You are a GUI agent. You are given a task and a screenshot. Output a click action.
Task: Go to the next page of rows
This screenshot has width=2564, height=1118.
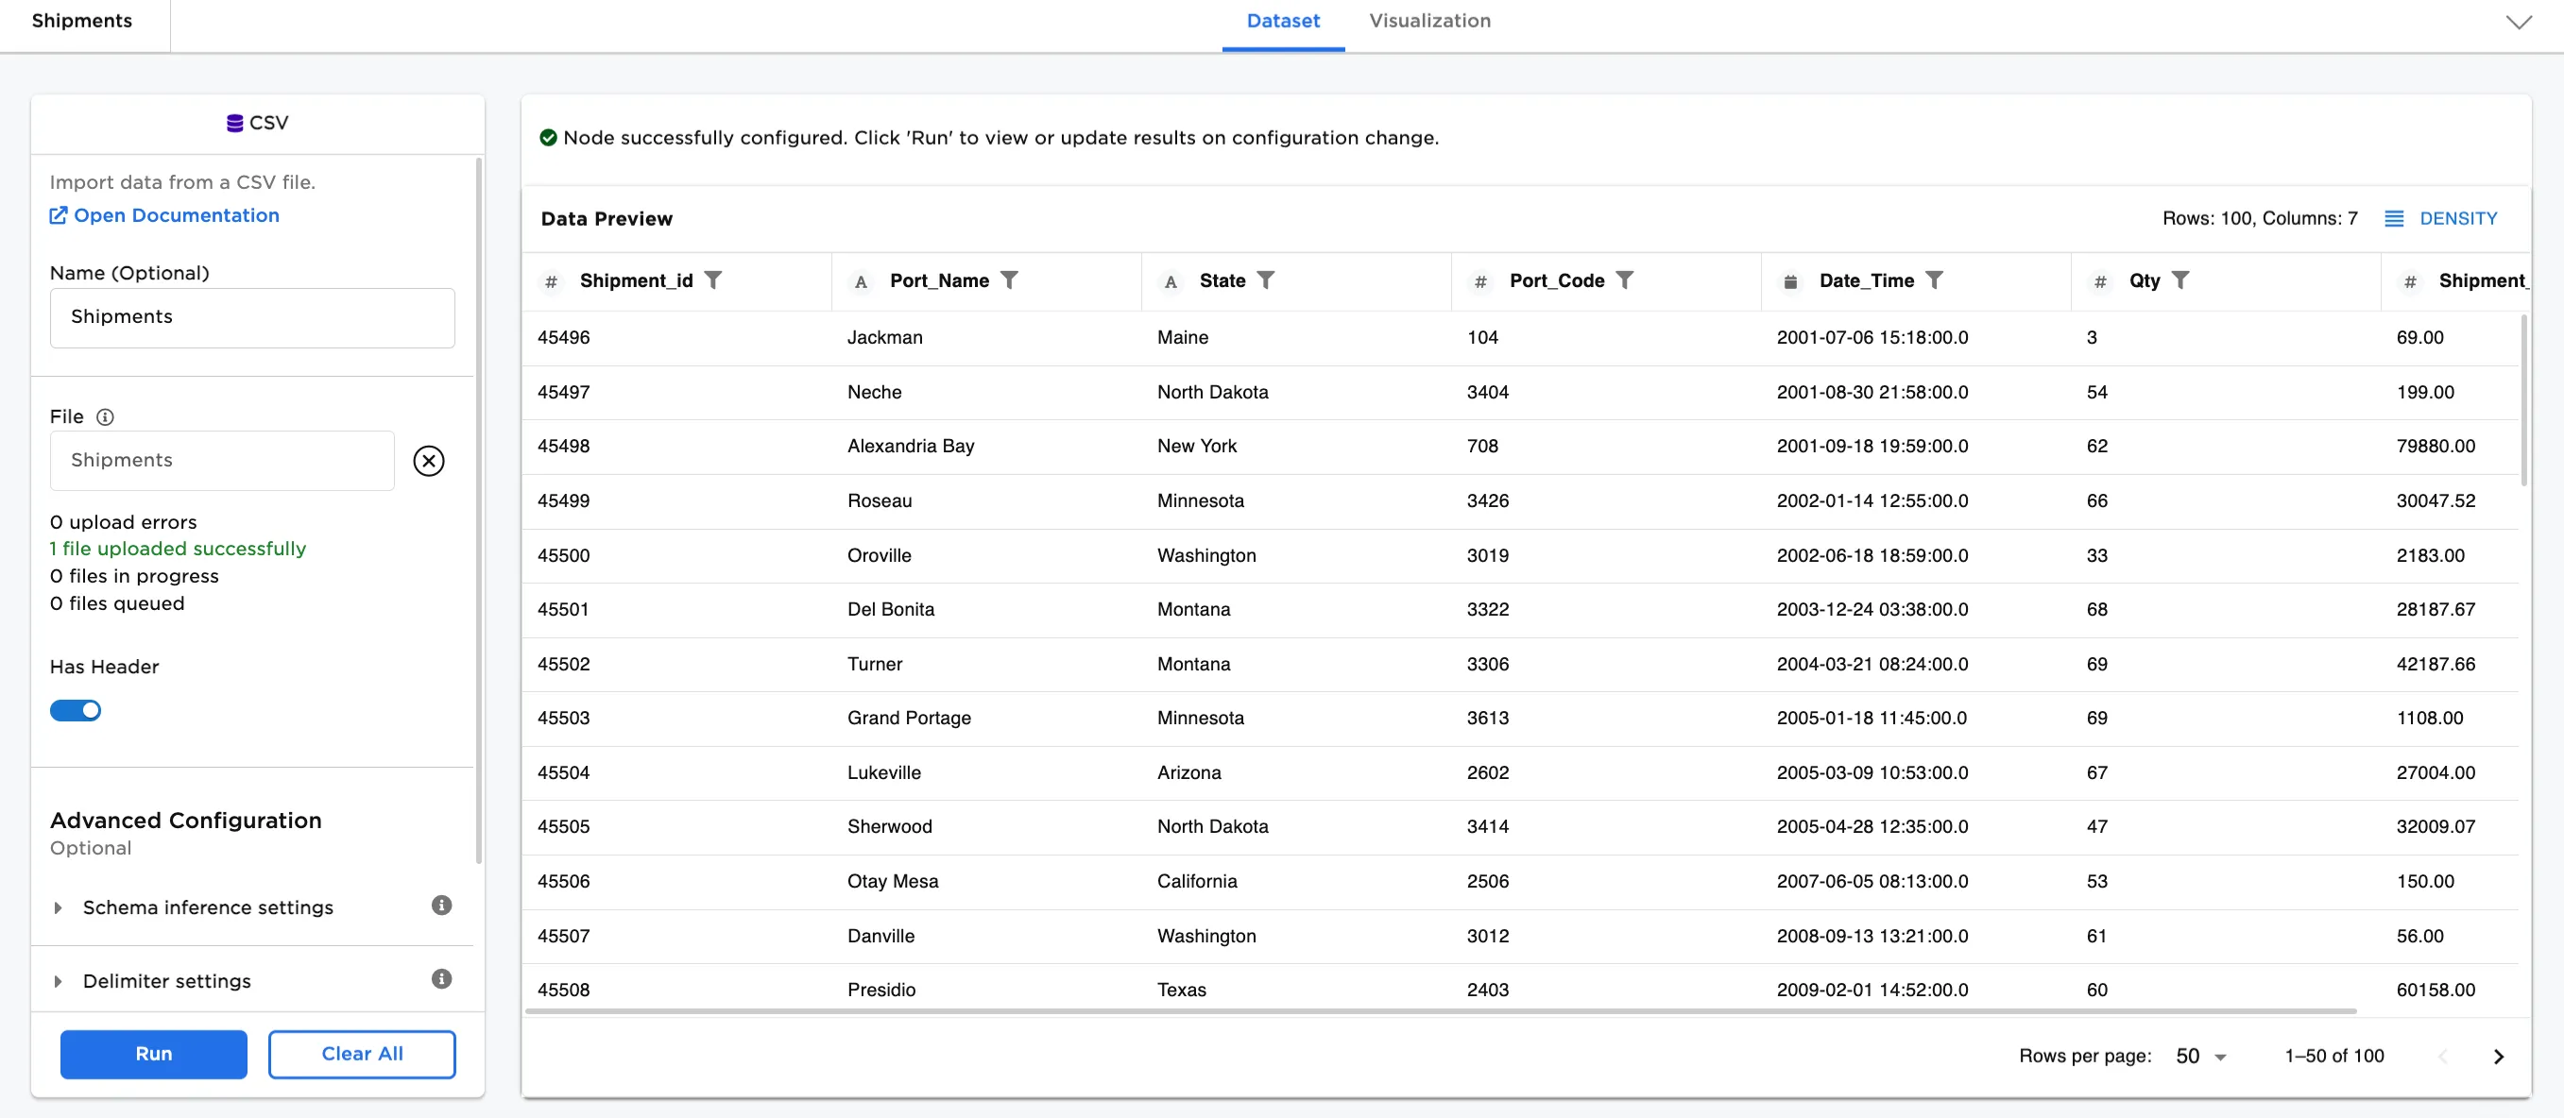[2498, 1057]
